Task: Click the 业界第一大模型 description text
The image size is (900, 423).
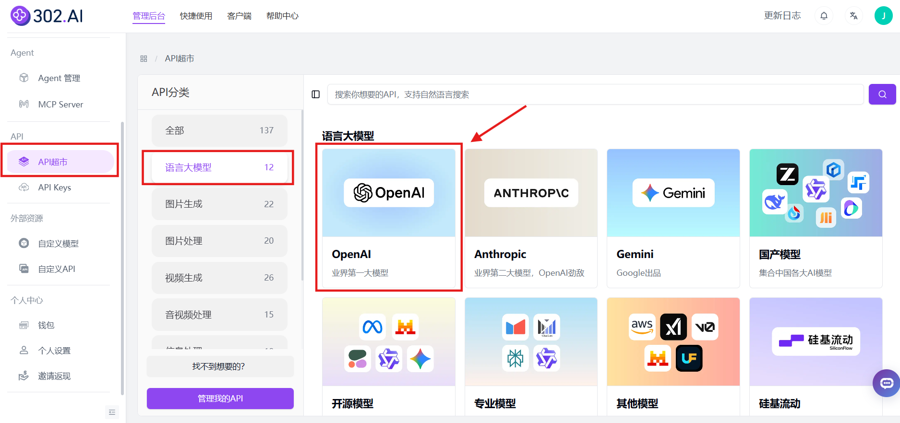Action: pos(360,273)
